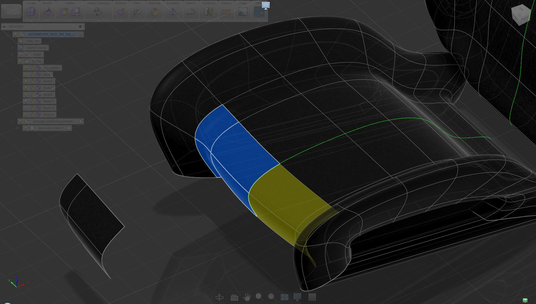
Task: Select the Edit Form tool in the Modify group
Action: (48, 12)
